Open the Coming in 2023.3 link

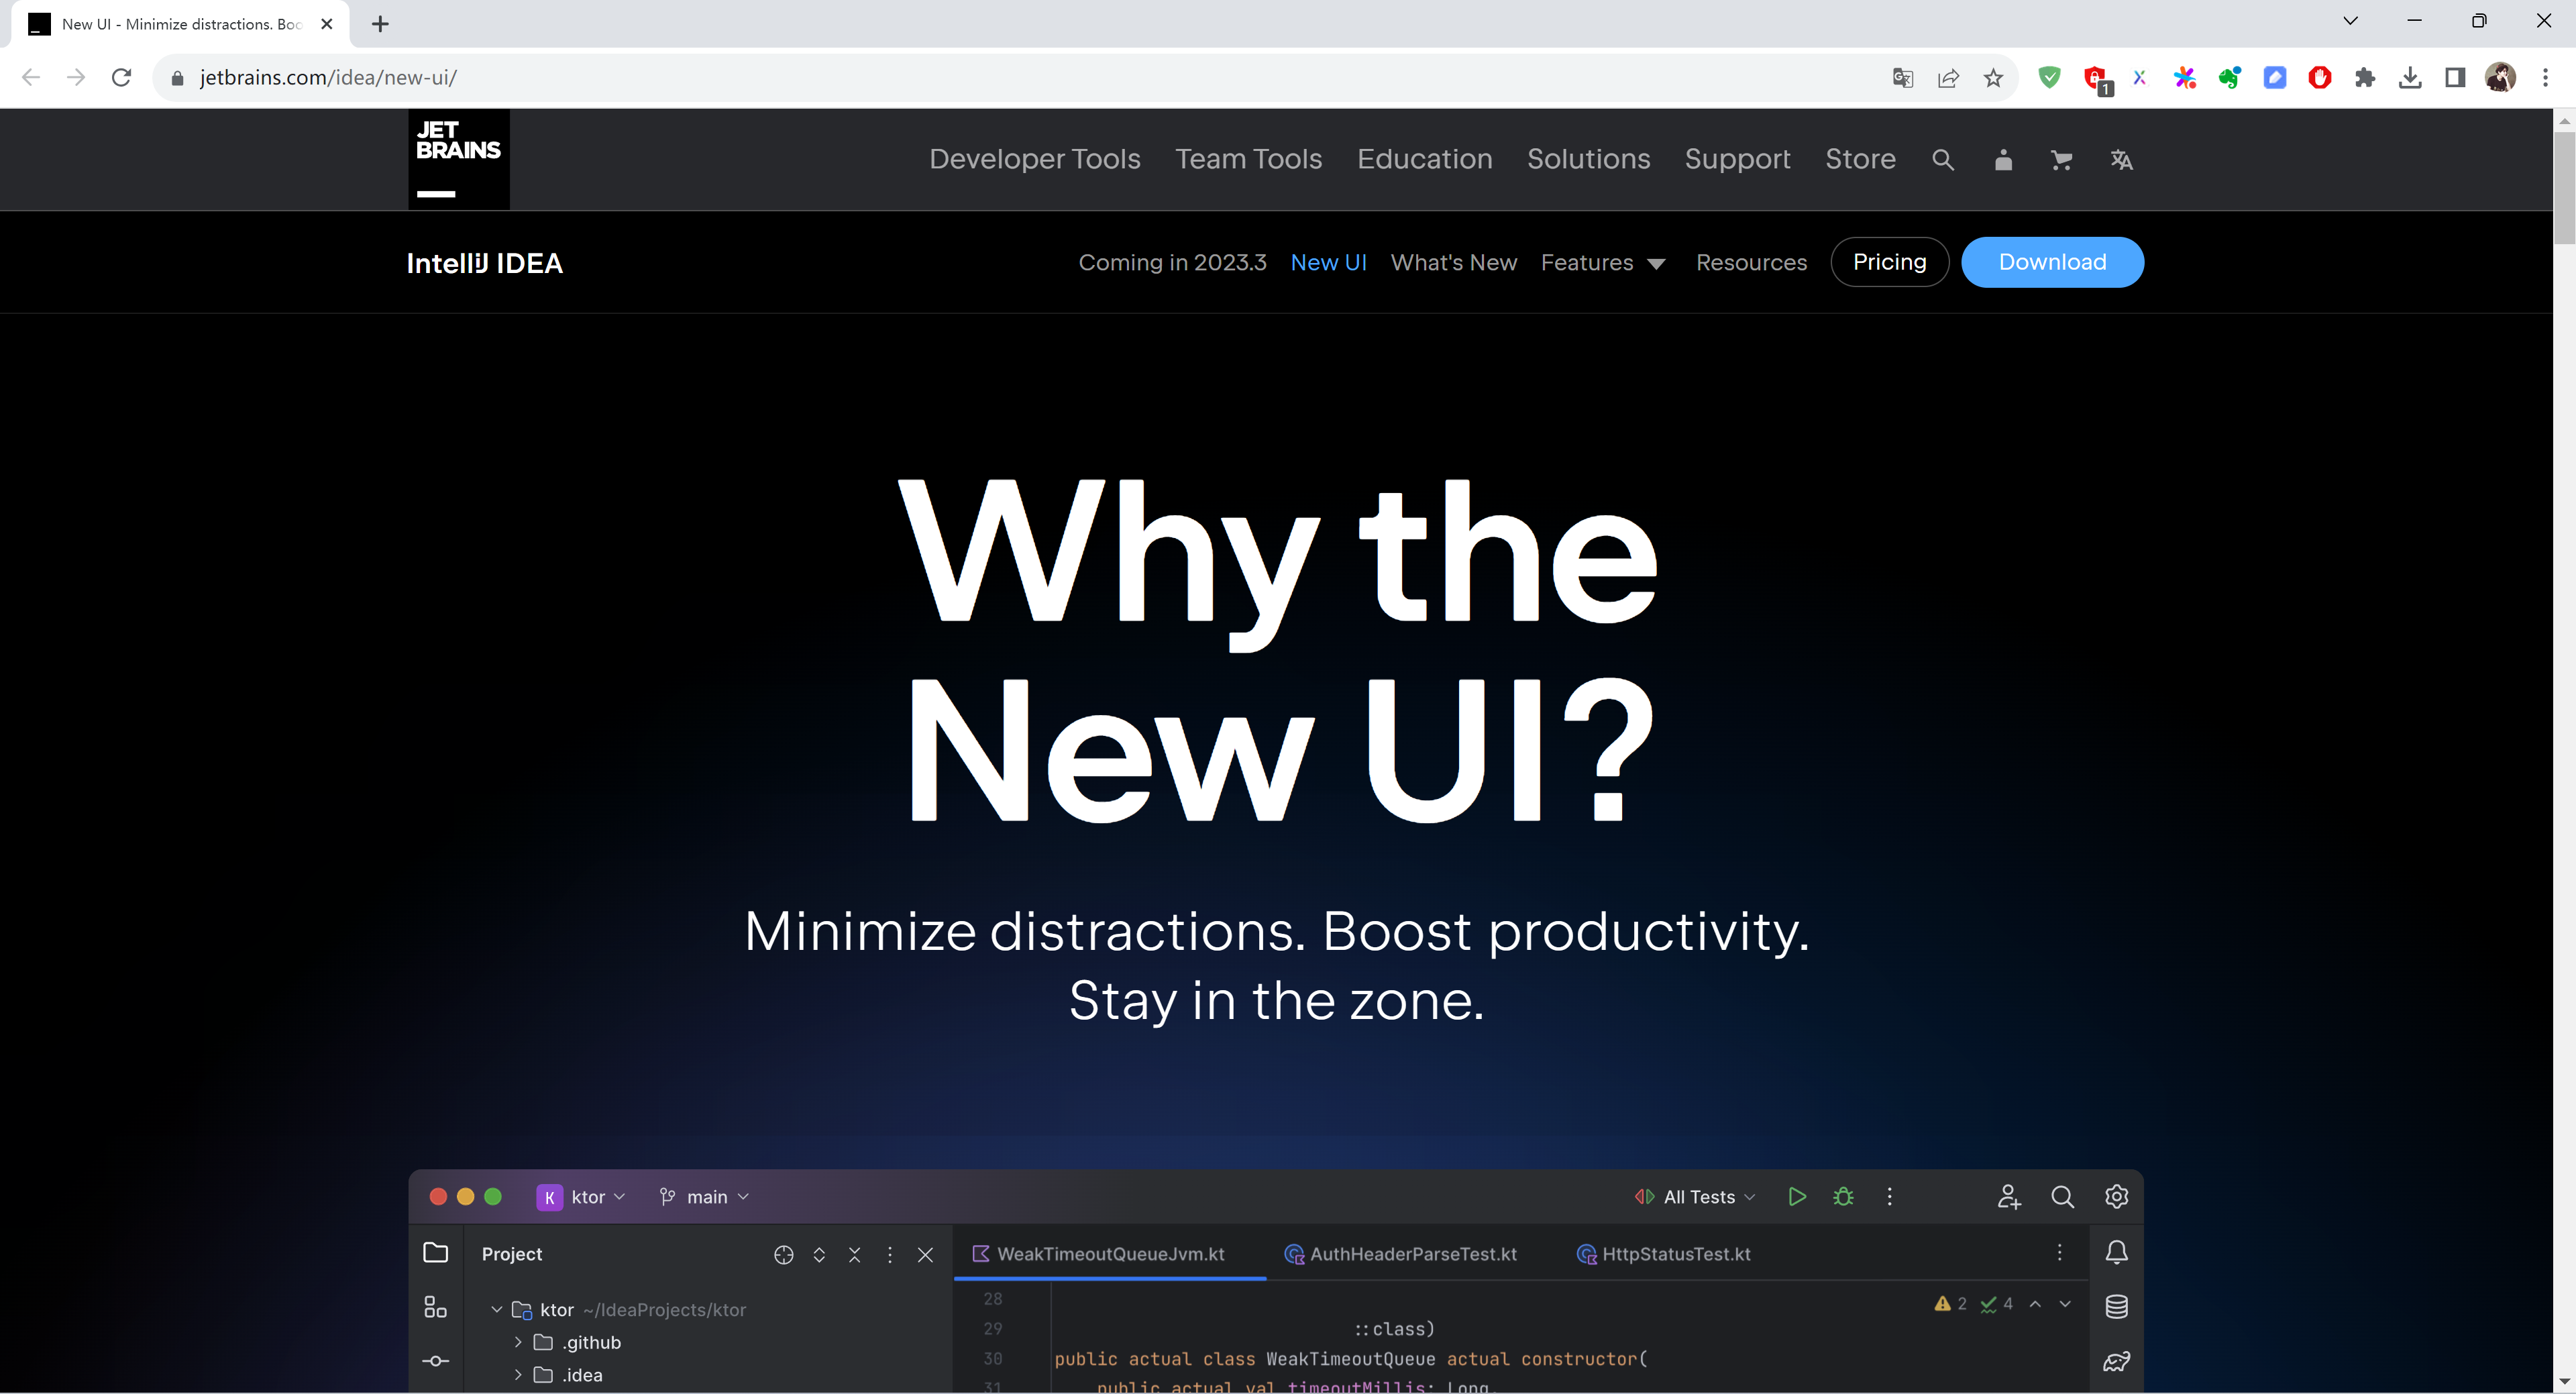[1172, 263]
